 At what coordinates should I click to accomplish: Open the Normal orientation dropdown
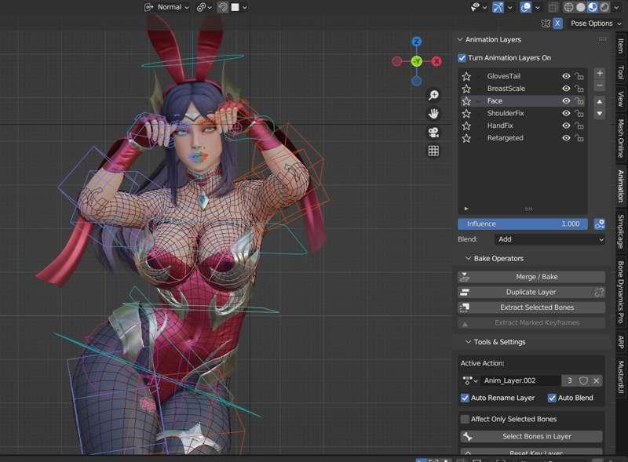click(x=166, y=7)
